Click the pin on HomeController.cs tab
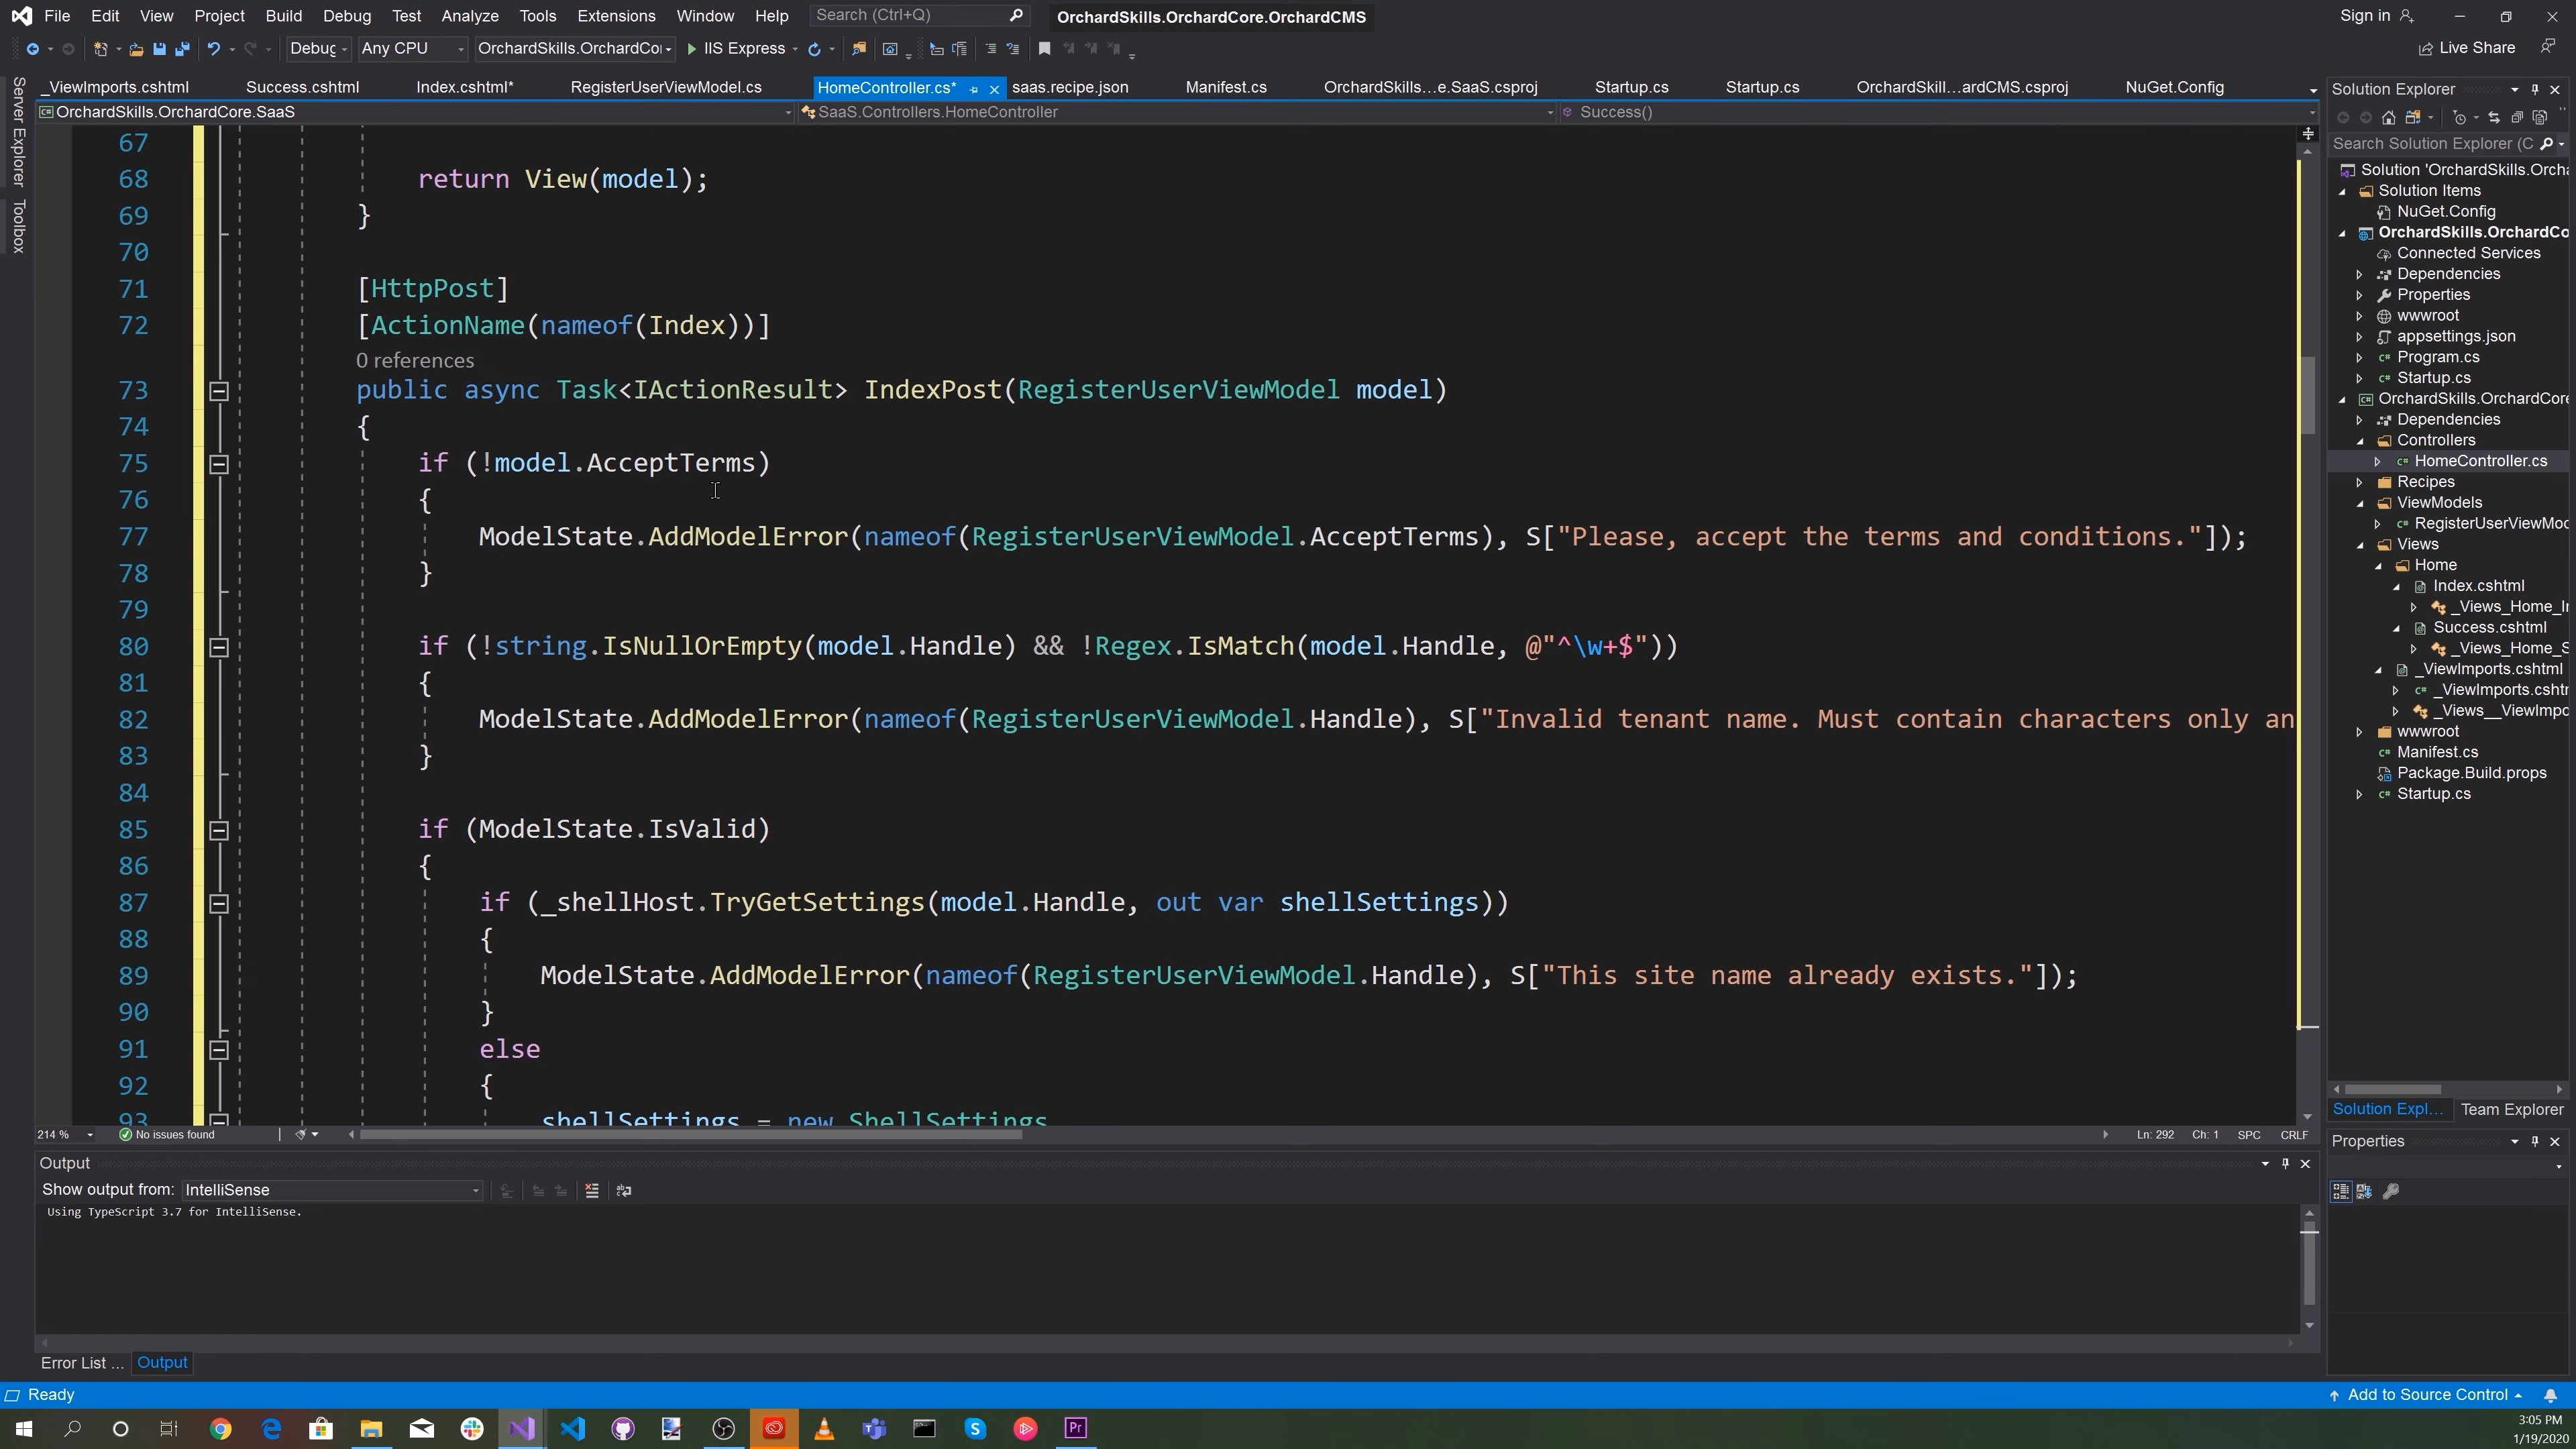The height and width of the screenshot is (1449, 2576). 974,89
